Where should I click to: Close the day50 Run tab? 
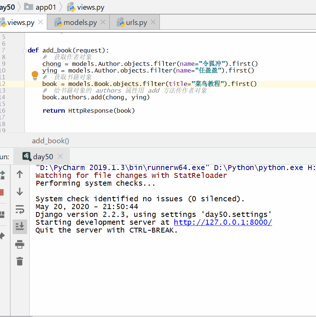60,157
